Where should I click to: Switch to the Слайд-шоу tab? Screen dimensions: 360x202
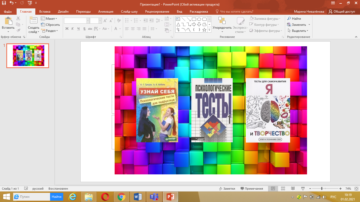click(x=129, y=12)
